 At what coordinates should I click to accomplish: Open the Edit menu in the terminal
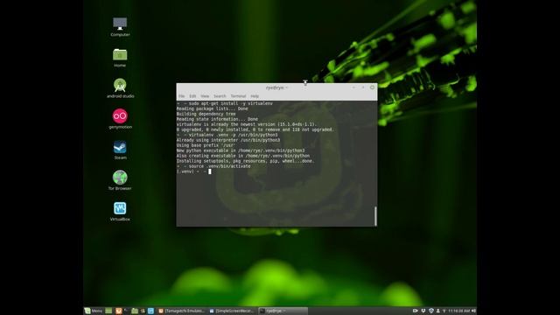pyautogui.click(x=192, y=96)
